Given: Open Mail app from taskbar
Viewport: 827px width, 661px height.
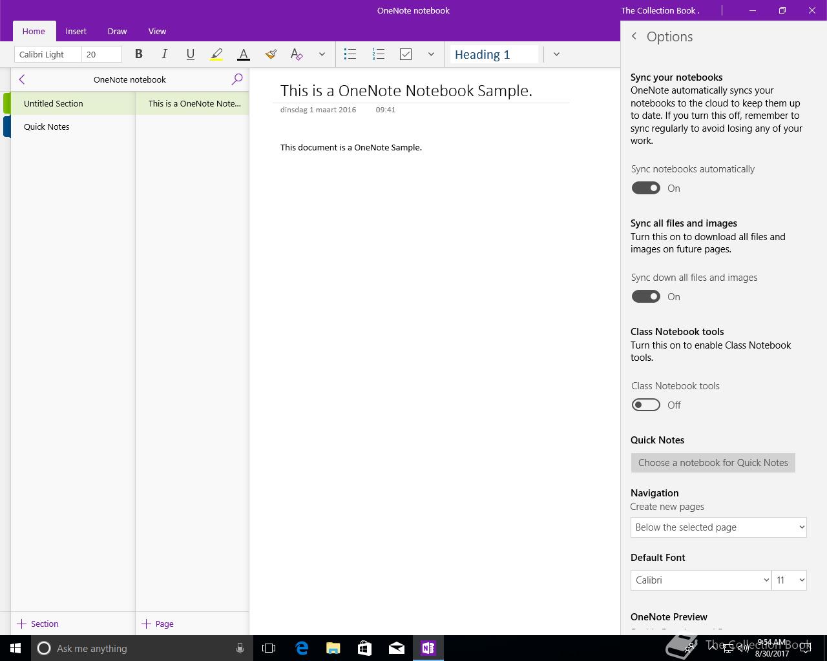Looking at the screenshot, I should (x=397, y=648).
